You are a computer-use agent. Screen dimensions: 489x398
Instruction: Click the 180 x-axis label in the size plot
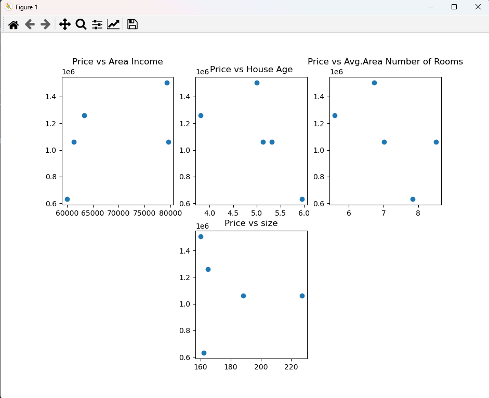click(230, 367)
